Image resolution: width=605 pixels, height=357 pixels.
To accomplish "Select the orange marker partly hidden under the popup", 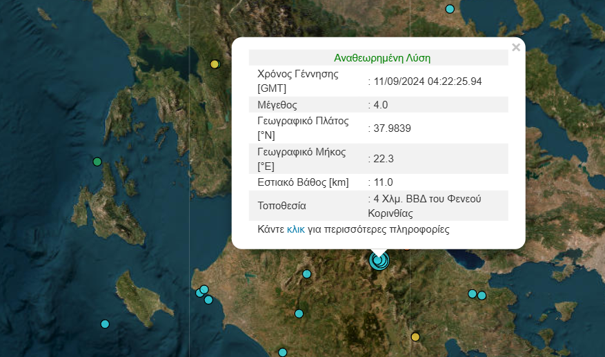I will pyautogui.click(x=407, y=248).
